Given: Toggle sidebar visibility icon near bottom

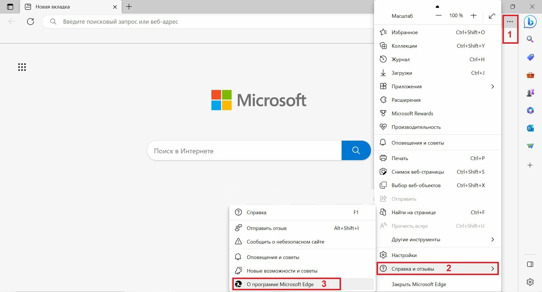Looking at the screenshot, I should point(530,264).
